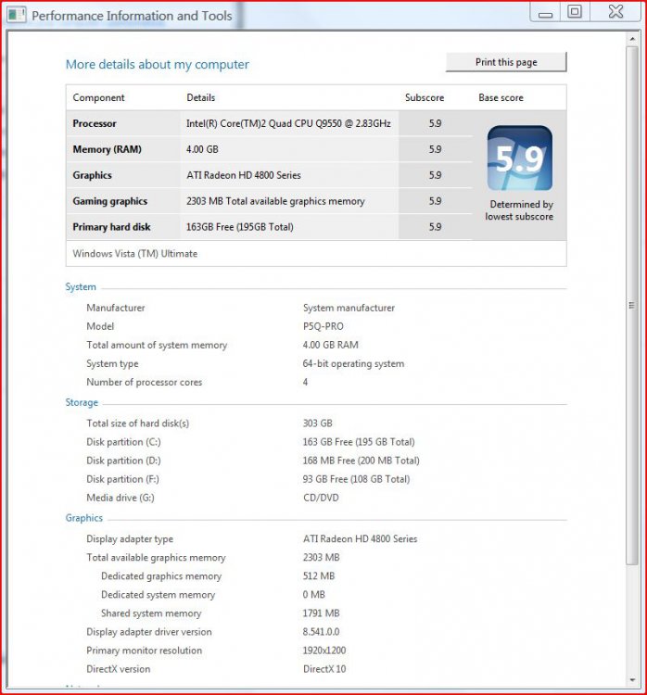Click '8.541.0.0' driver version value
647x695 pixels.
tap(321, 632)
